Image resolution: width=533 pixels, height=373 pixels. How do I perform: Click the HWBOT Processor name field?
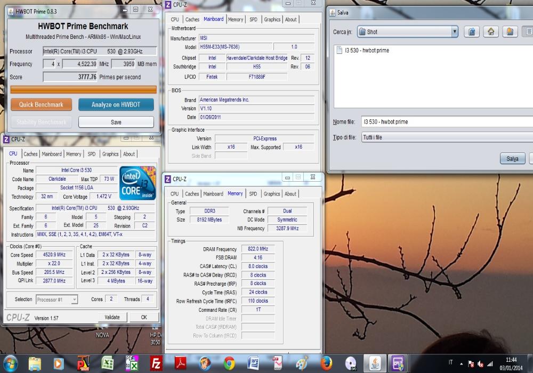(100, 51)
